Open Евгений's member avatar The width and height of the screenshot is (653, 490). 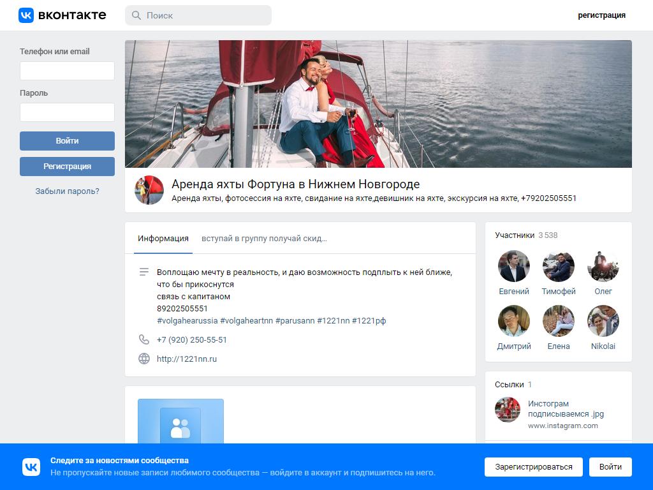(513, 266)
